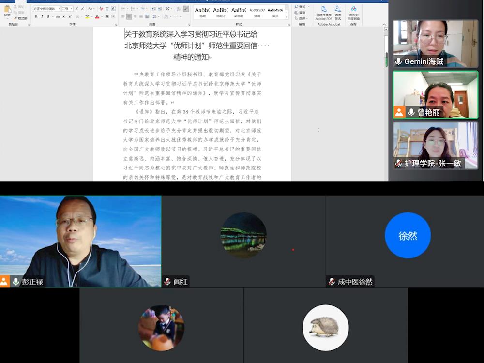The width and height of the screenshot is (484, 363).
Task: Expand the styles gallery more arrow
Action: 287,17
